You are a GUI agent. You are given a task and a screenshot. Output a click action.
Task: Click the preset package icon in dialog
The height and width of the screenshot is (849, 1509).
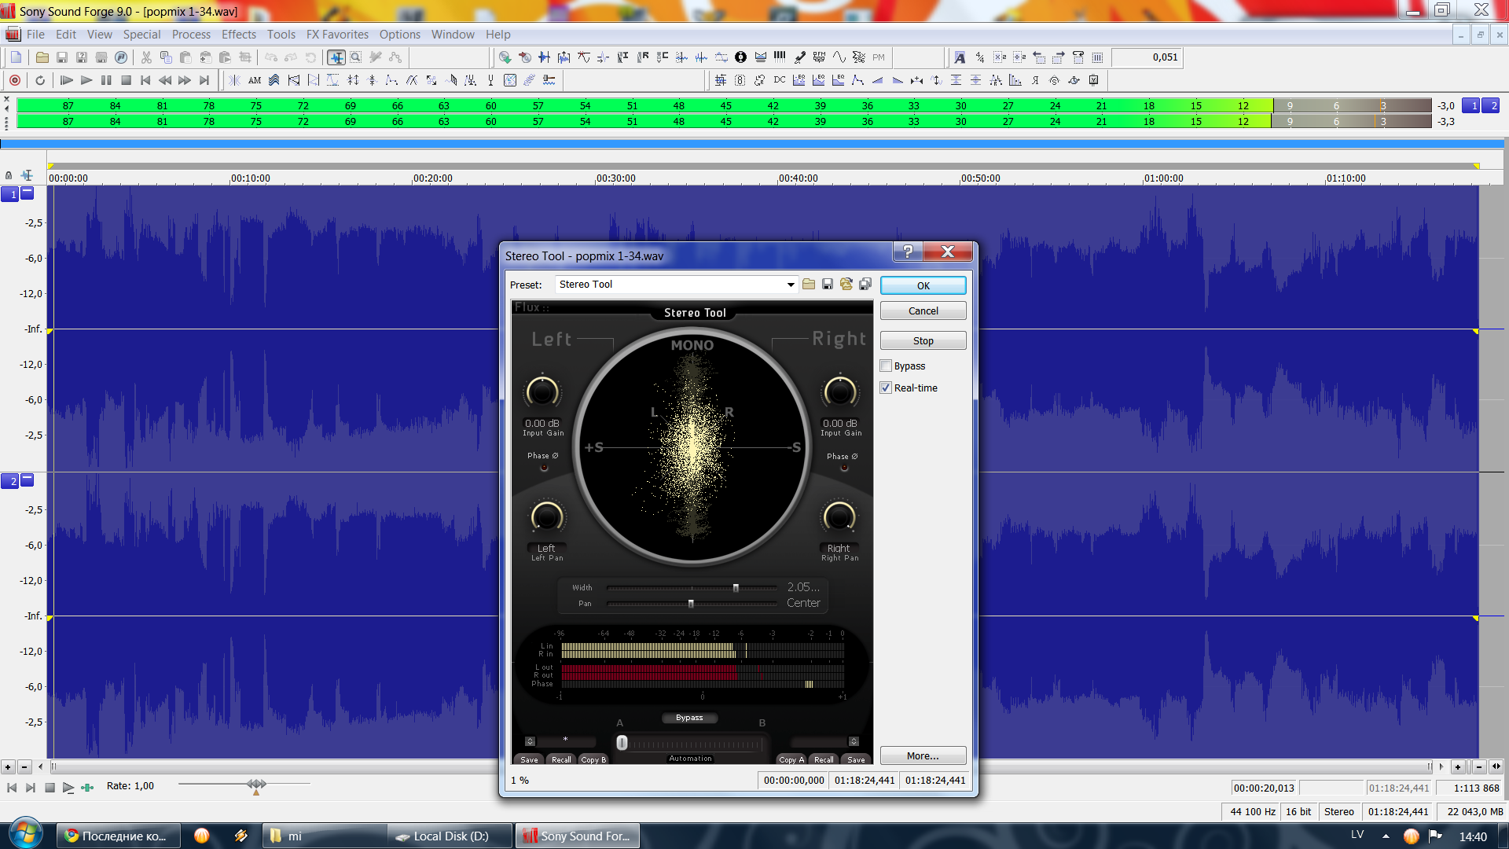(x=846, y=284)
